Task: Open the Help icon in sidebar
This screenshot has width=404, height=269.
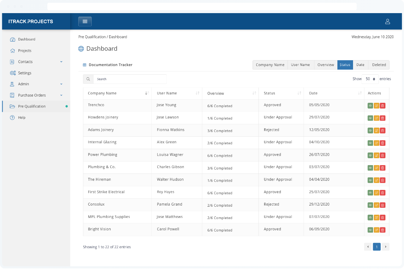Action: pos(12,118)
